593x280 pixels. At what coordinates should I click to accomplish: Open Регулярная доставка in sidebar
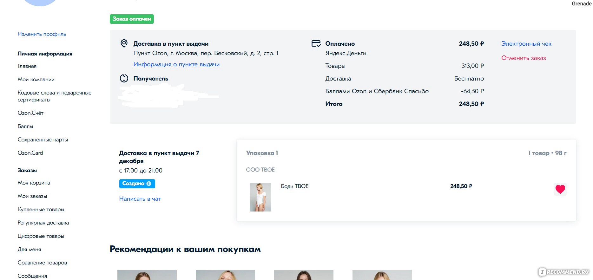(x=43, y=223)
